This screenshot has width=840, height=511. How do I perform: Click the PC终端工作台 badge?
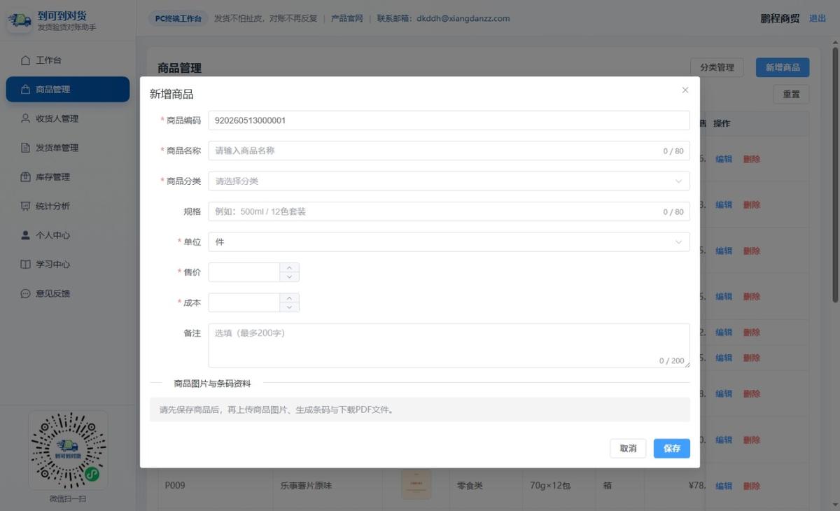(178, 19)
